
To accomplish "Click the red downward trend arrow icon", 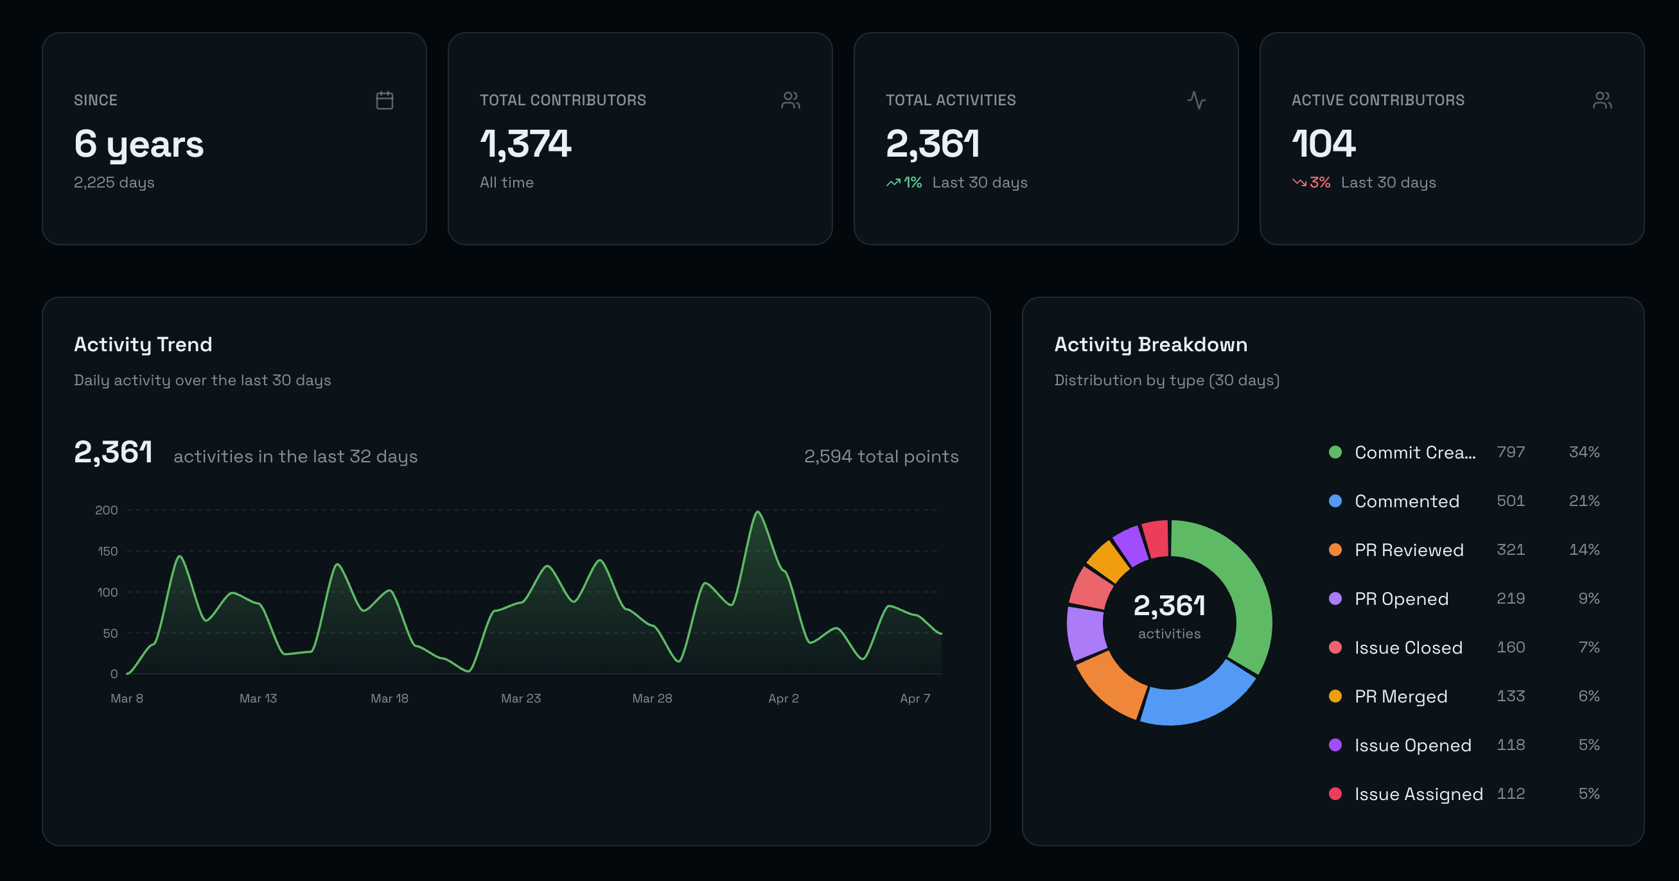I will click(x=1299, y=183).
